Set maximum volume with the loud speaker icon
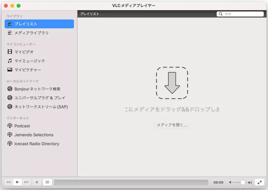Image resolution: width=268 pixels, height=190 pixels. [250, 182]
